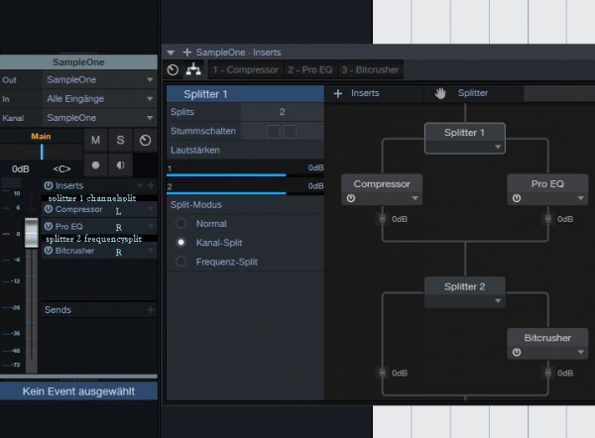Click the hand icon next to Splitter
This screenshot has height=438, width=595.
[440, 93]
